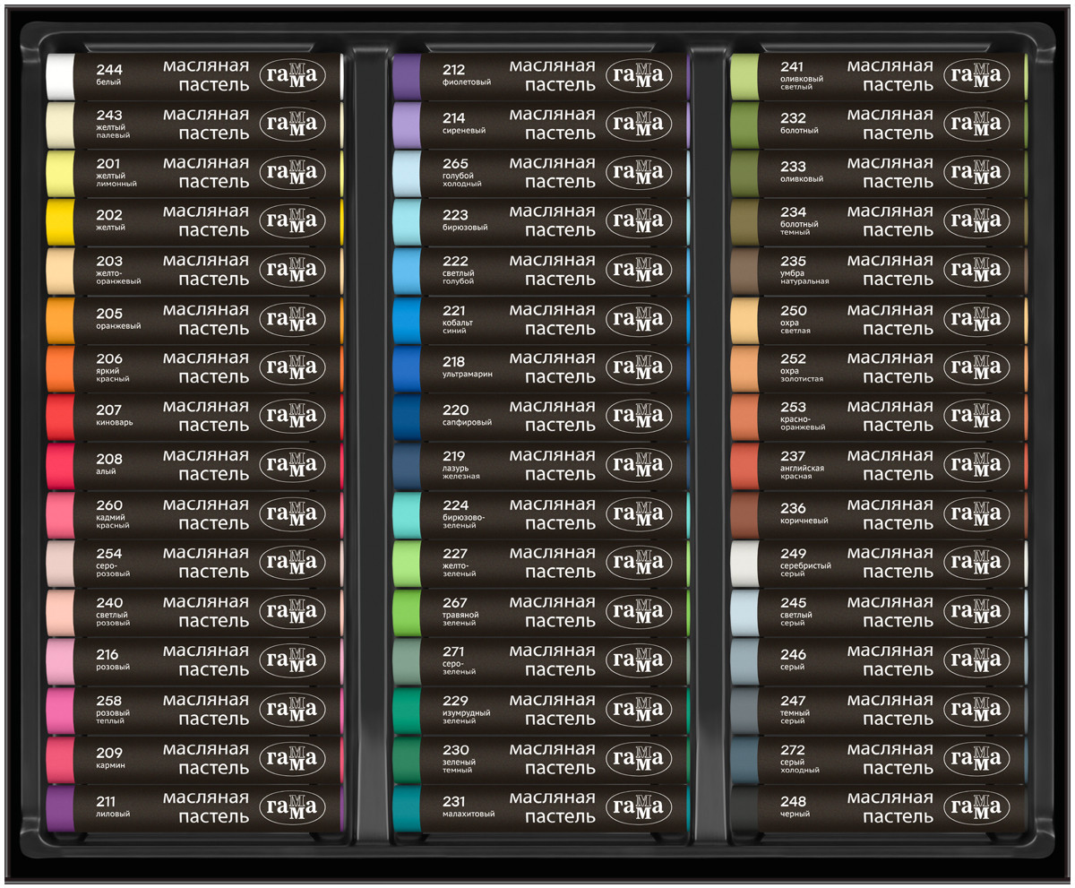
Task: Choose the violet tip of pastel 212
Action: pos(407,76)
